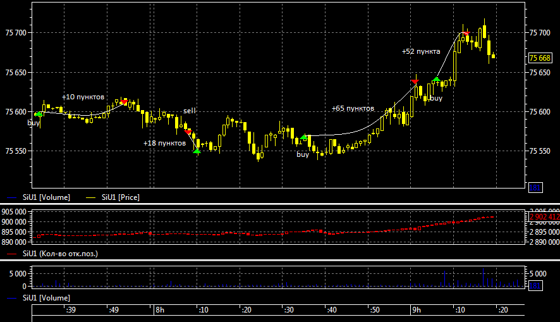The height and width of the screenshot is (322, 560).
Task: Click the +52 пункта annotation
Action: click(421, 51)
